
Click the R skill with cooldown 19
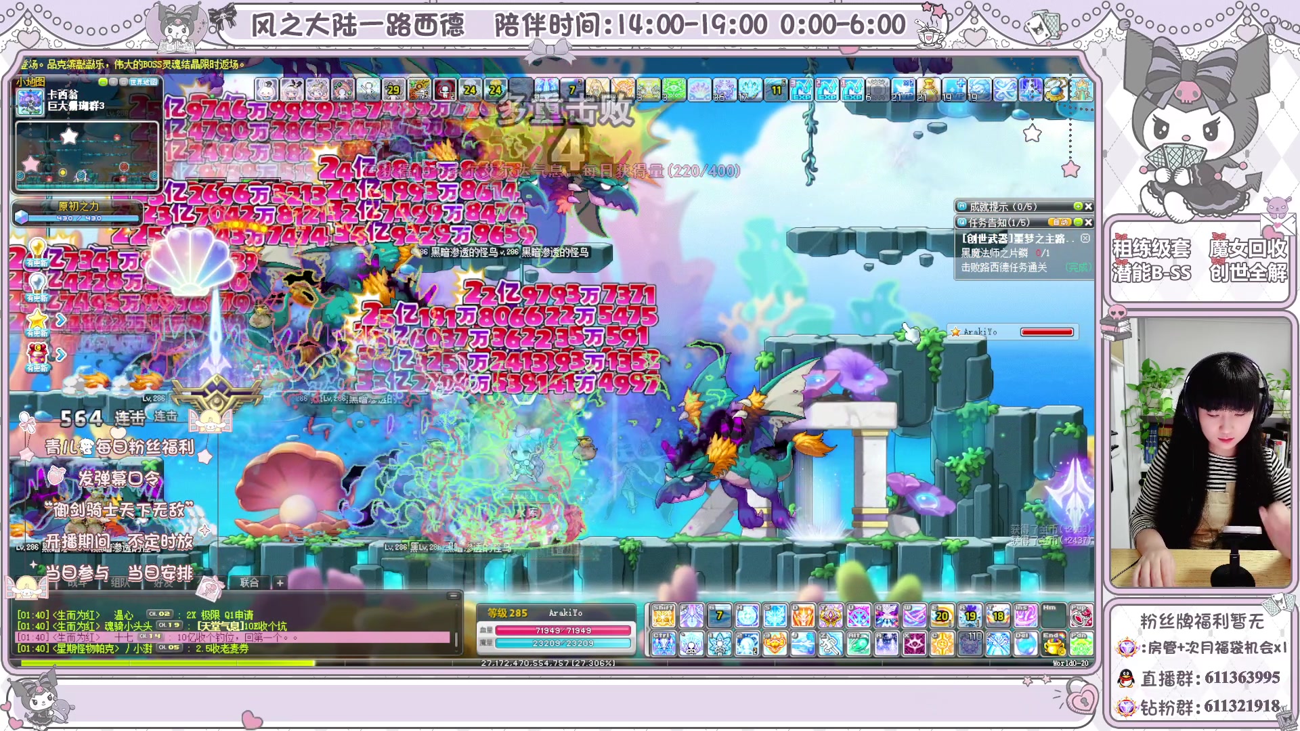click(x=969, y=615)
